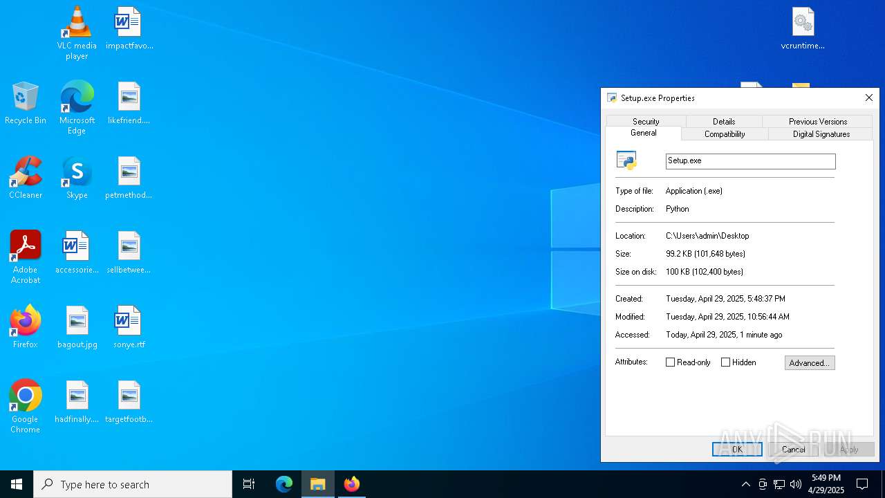Click the size value 99.2 KB
The width and height of the screenshot is (885, 498).
point(705,254)
